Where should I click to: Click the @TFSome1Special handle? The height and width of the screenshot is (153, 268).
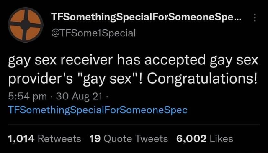[x=93, y=33]
